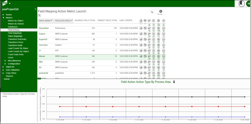Click the database icon in the Manuel row
Viewport: 251px width, 124px height.
coord(164,56)
